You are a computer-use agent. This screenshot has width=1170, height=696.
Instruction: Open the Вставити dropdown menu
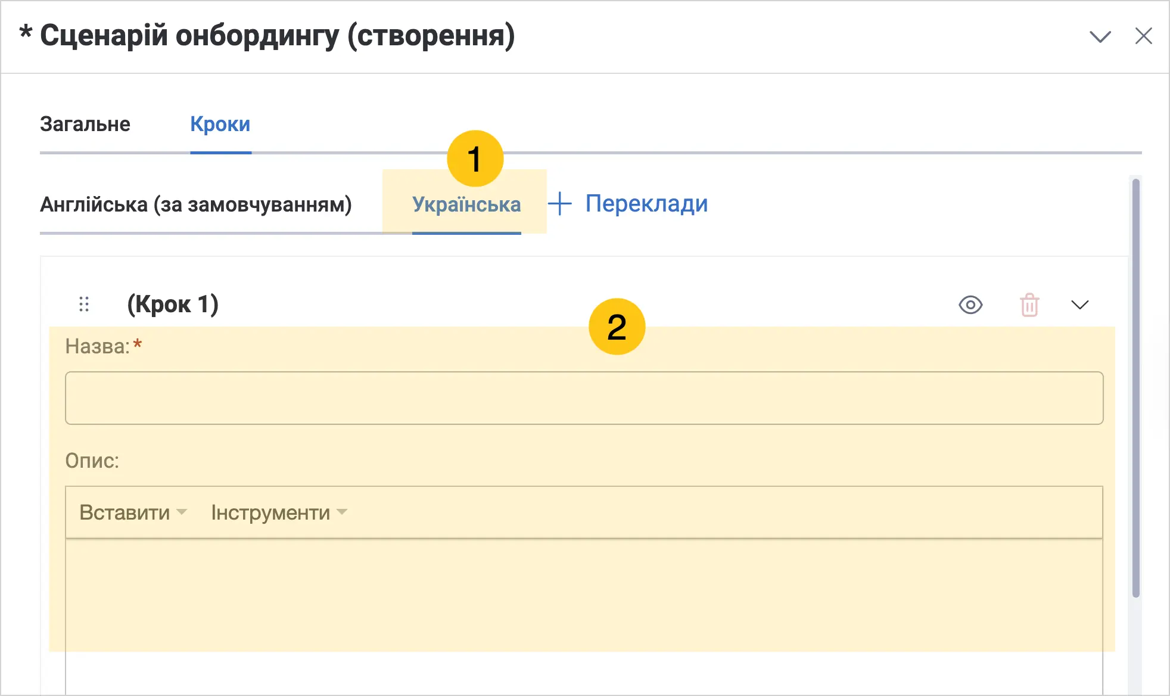(133, 512)
